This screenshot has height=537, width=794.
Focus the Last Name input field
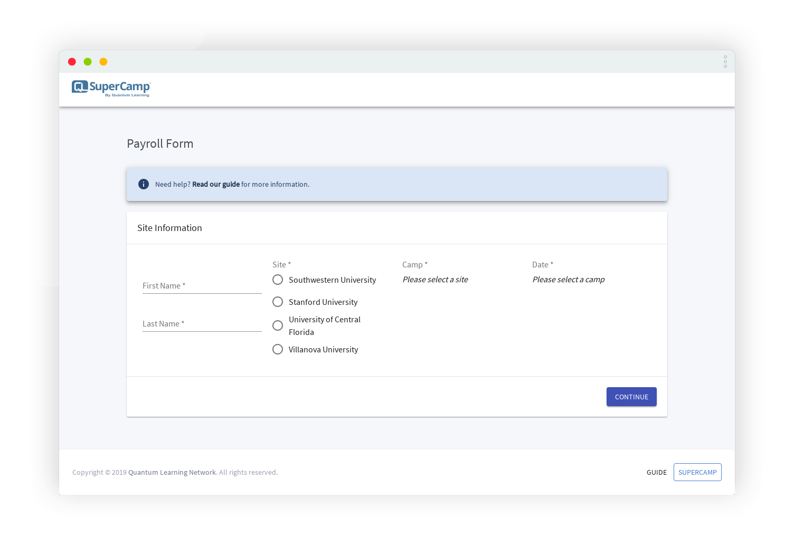click(x=202, y=323)
